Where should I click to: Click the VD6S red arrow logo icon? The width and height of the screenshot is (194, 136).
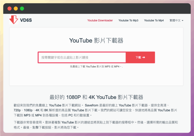click(14, 20)
